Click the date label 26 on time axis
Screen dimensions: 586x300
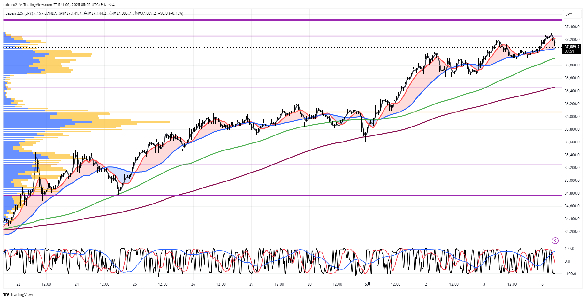coord(193,284)
